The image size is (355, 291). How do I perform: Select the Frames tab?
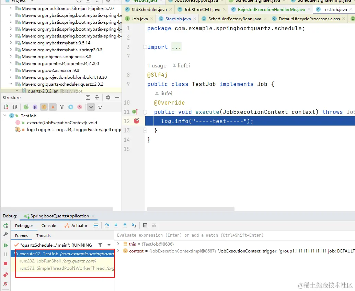point(22,235)
